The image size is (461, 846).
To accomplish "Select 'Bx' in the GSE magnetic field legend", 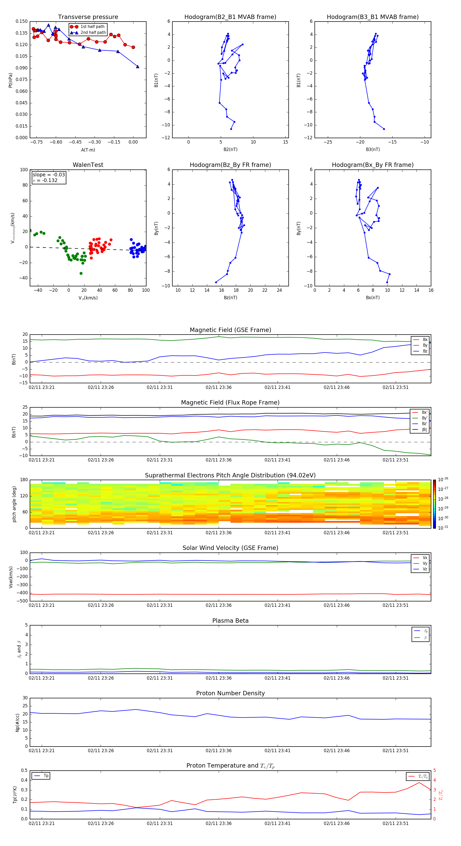I will (420, 340).
